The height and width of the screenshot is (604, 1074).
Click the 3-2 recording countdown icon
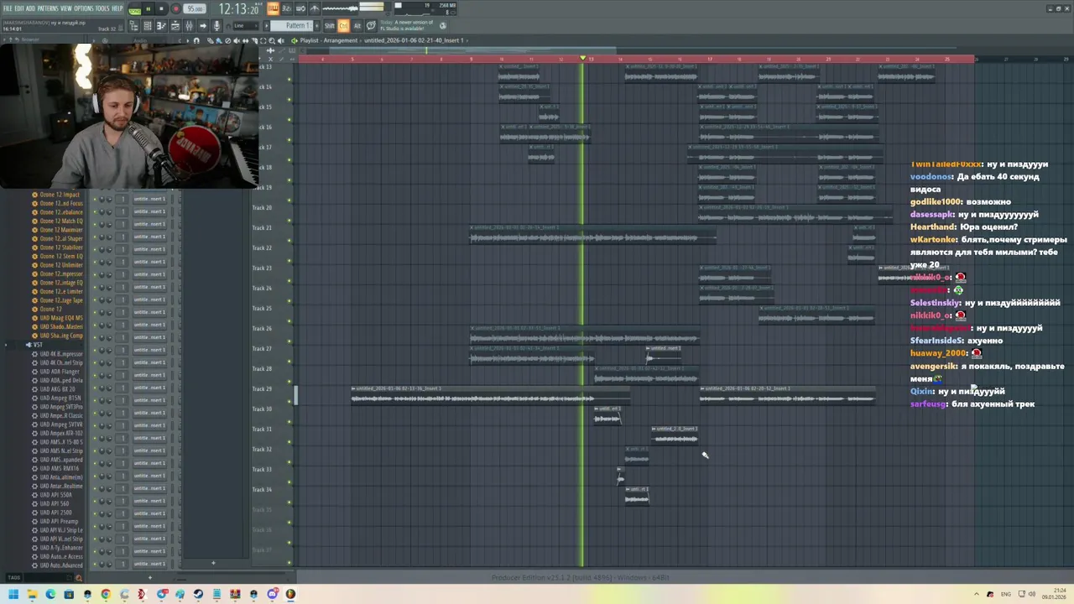(x=288, y=8)
